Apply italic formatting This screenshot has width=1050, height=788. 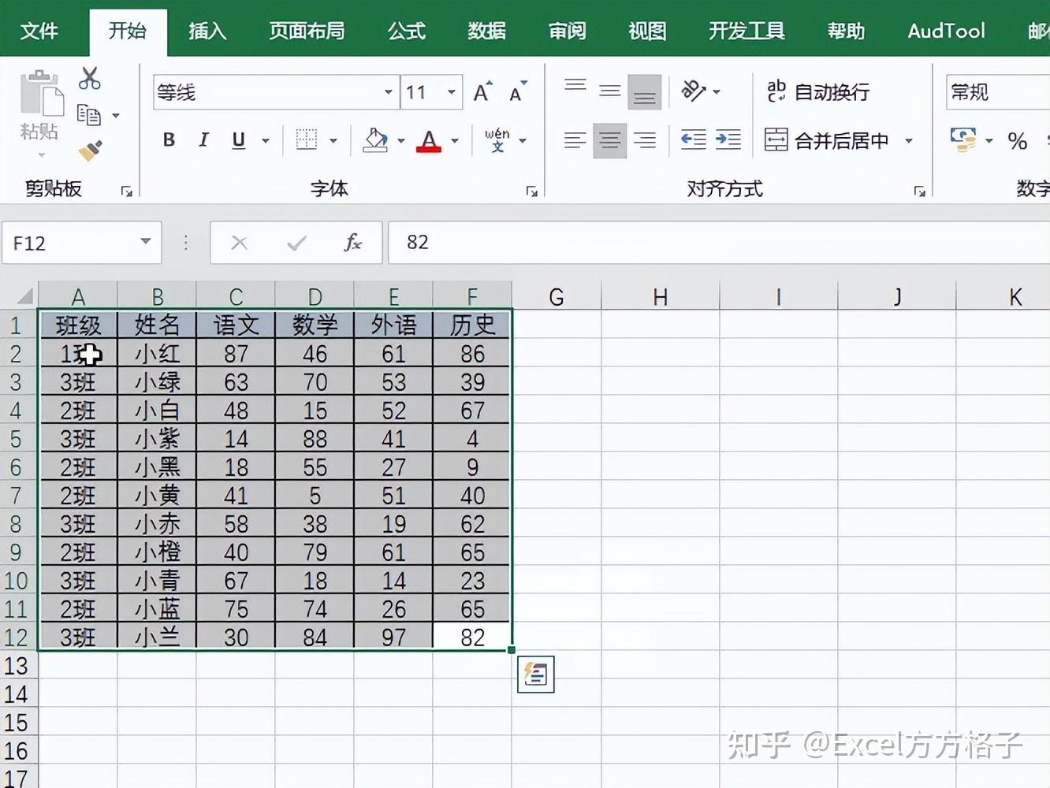click(x=203, y=140)
